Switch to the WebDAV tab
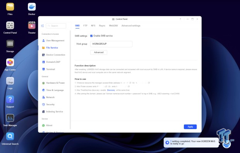 [x=113, y=25]
